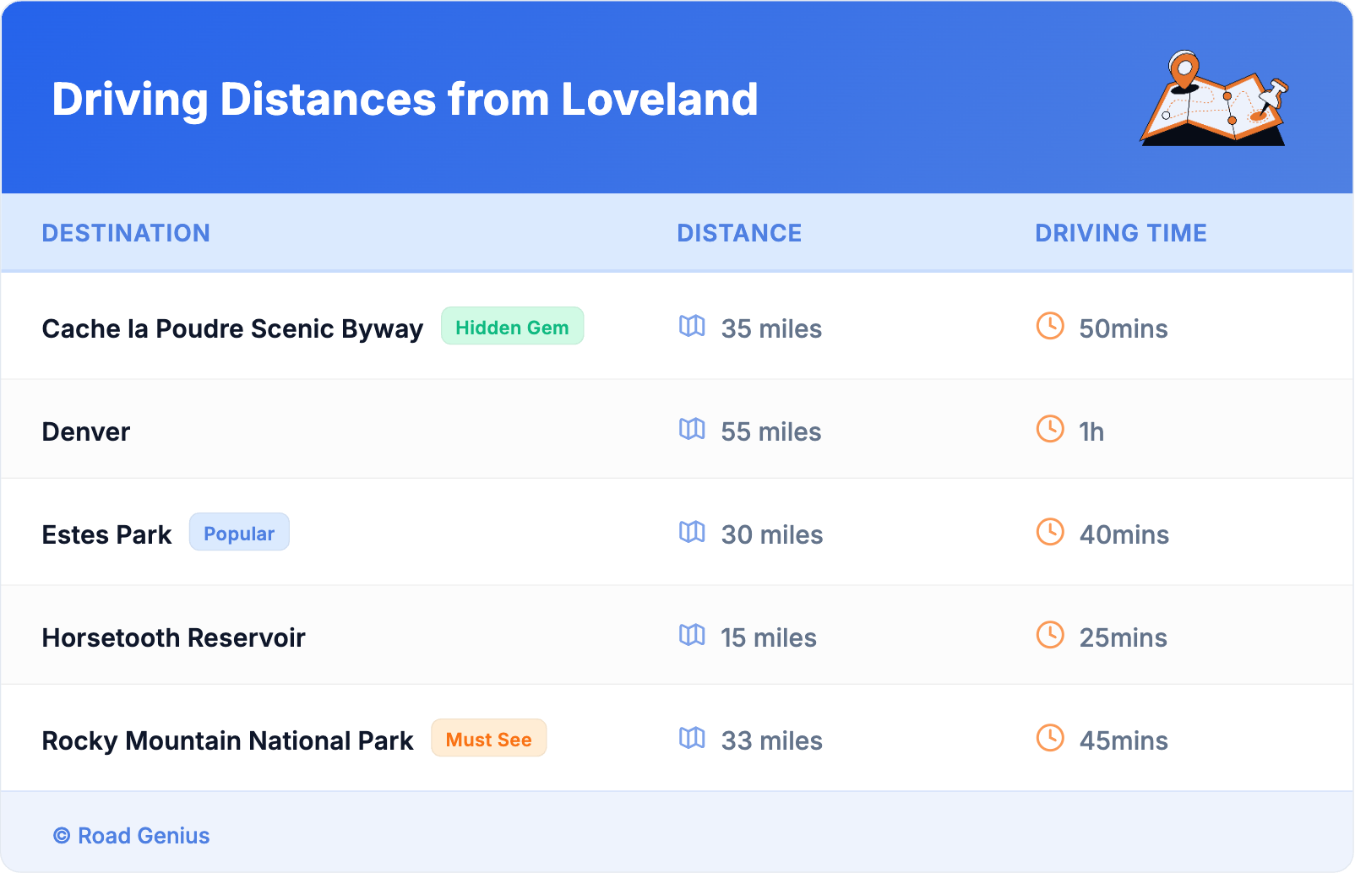This screenshot has height=873, width=1355.
Task: Open the Road Genius copyright link
Action: pyautogui.click(x=132, y=835)
